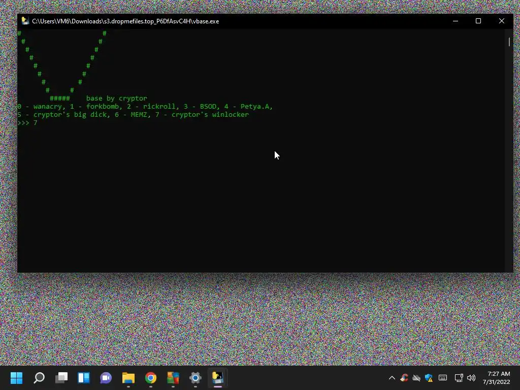
Task: Click the "6 - MEMZ" option text
Action: (131, 114)
